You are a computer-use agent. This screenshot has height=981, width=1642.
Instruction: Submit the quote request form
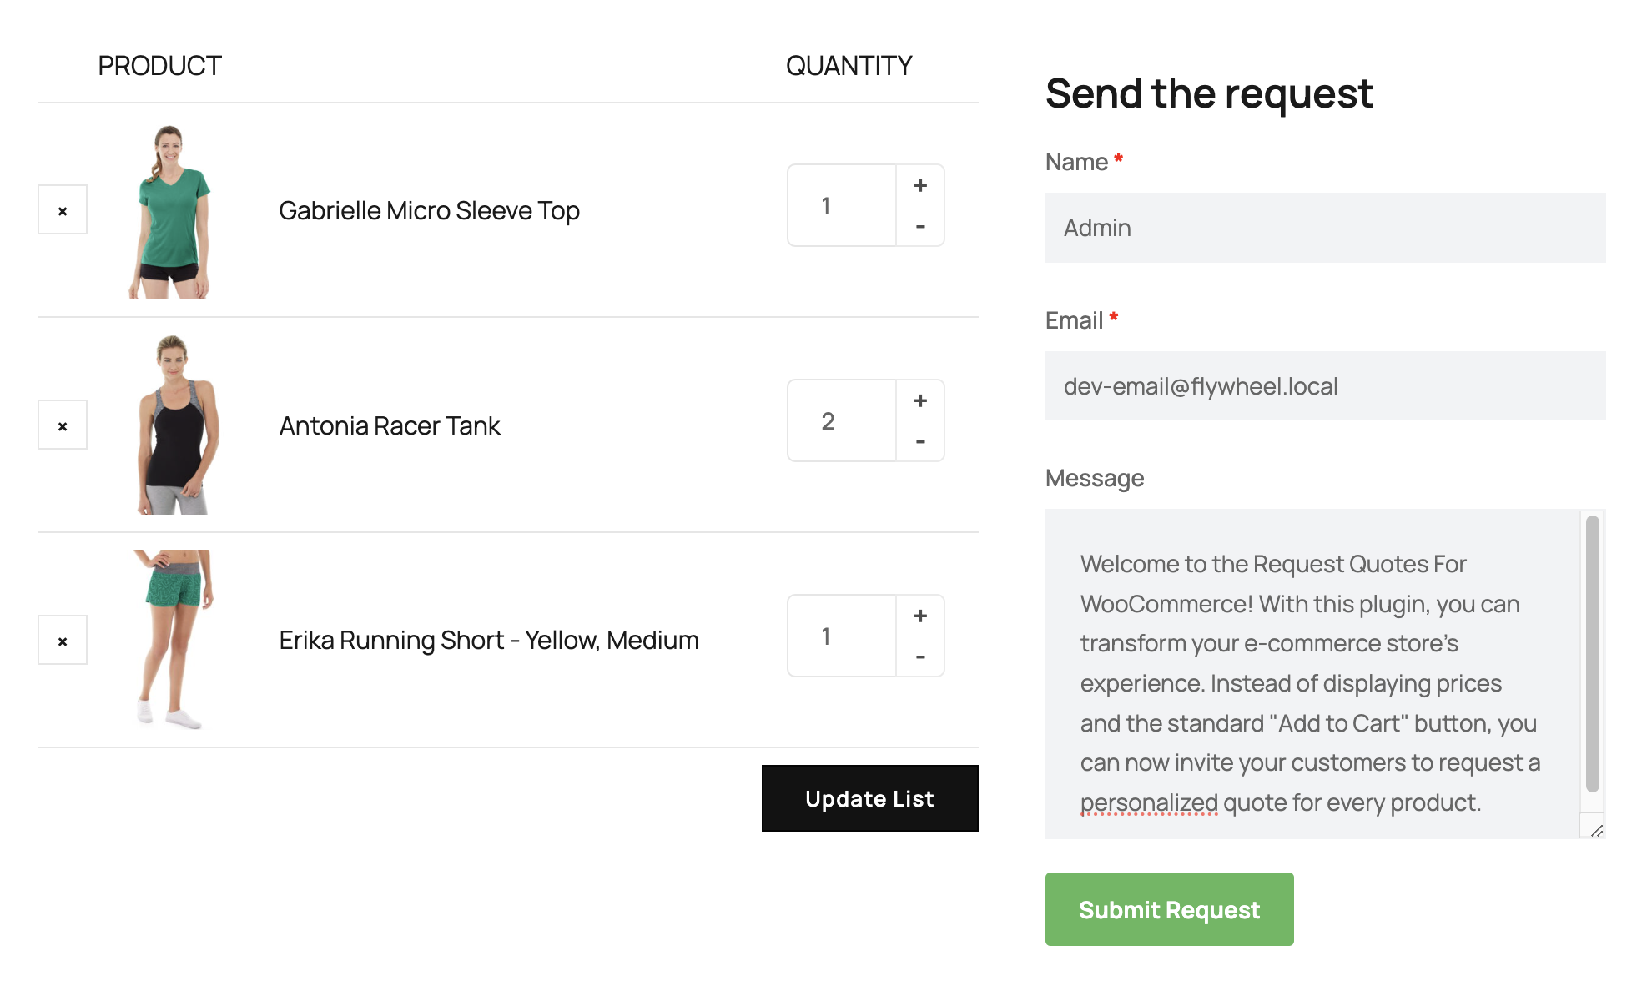(1169, 908)
